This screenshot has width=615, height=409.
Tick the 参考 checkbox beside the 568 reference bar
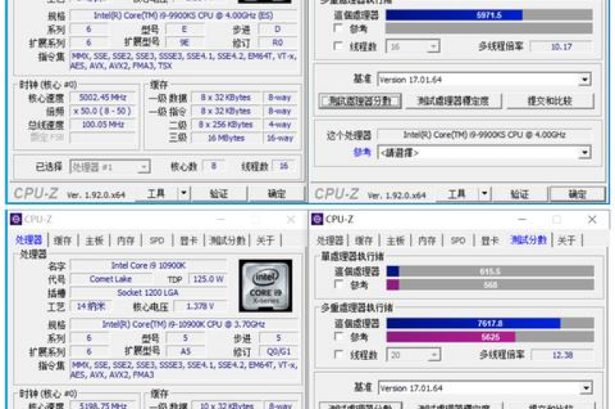[x=338, y=284]
